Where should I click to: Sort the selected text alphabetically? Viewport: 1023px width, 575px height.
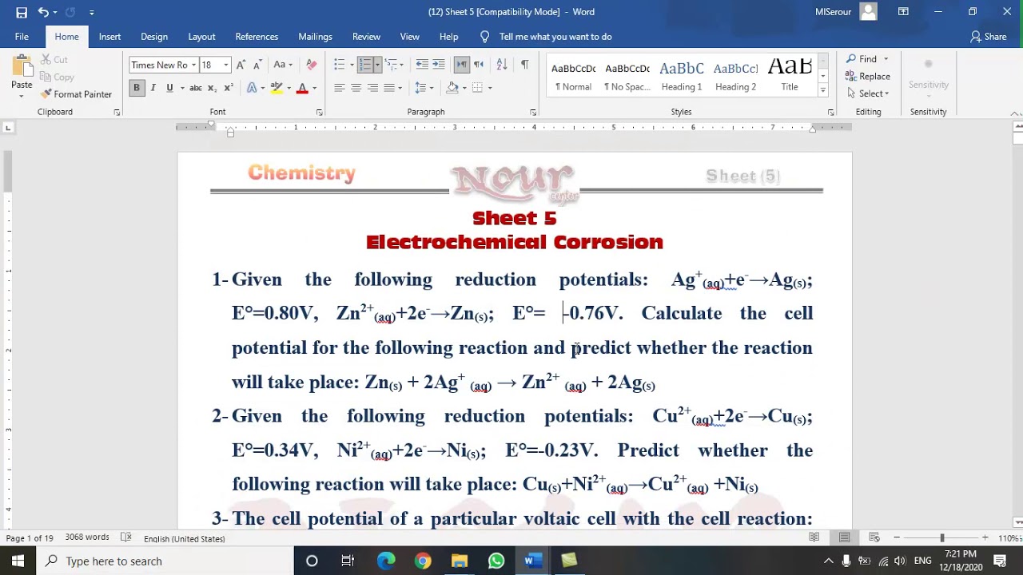(501, 65)
